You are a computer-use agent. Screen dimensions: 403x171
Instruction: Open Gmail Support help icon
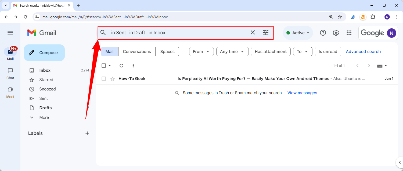point(323,33)
